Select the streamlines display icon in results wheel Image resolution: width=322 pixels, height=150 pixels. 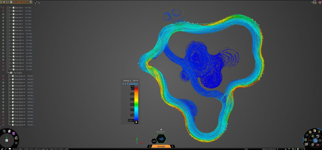[x=307, y=135]
